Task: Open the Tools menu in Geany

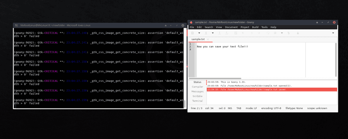Action: coord(264,27)
